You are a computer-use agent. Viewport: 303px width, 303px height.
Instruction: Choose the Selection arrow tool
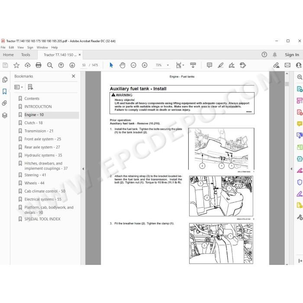coord(111,65)
